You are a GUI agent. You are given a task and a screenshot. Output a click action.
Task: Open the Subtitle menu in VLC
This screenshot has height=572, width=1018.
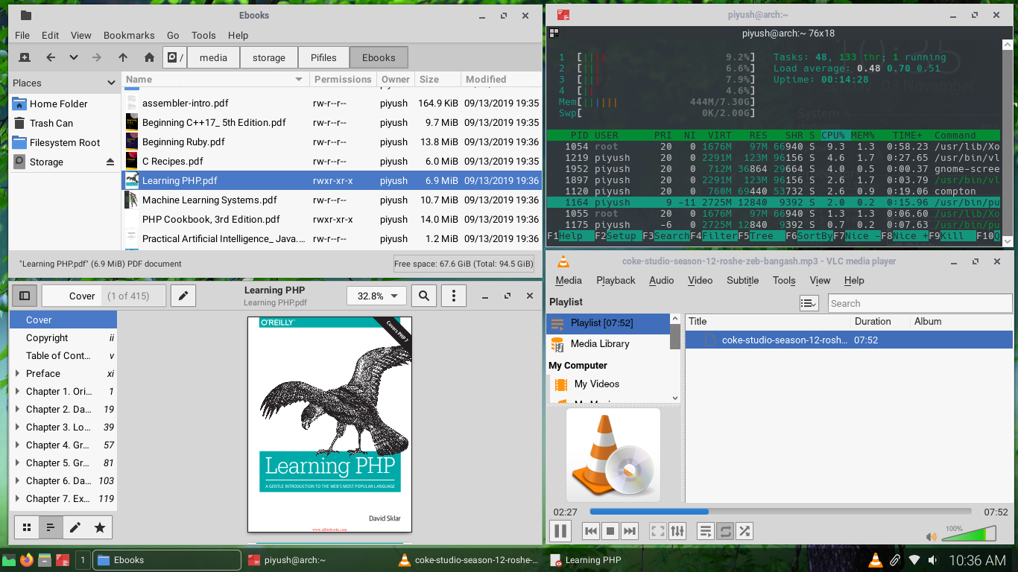[x=742, y=280]
